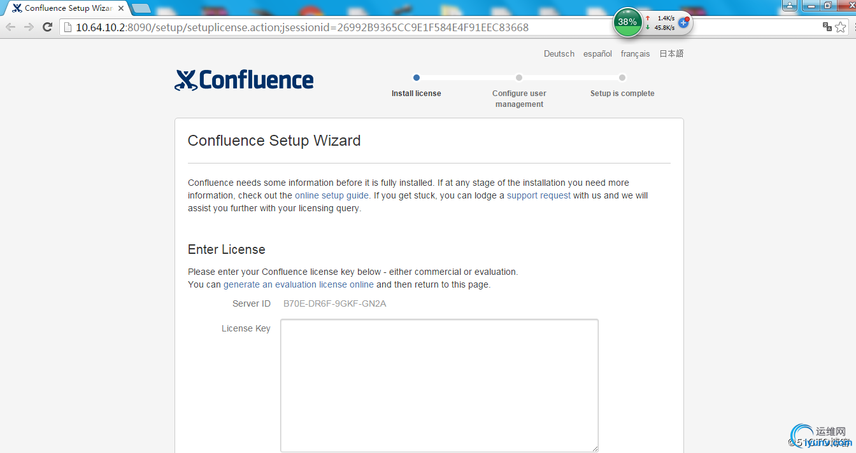Viewport: 856px width, 453px height.
Task: Click the Install license step marker
Action: (x=417, y=78)
